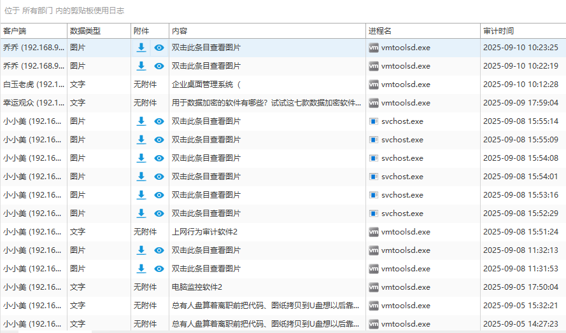The height and width of the screenshot is (333, 566).
Task: Download attachment for the 15:54:01 entry
Action: tap(141, 177)
